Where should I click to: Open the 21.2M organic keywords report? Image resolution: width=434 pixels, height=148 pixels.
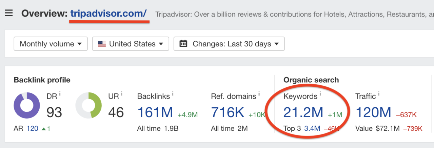tap(303, 112)
